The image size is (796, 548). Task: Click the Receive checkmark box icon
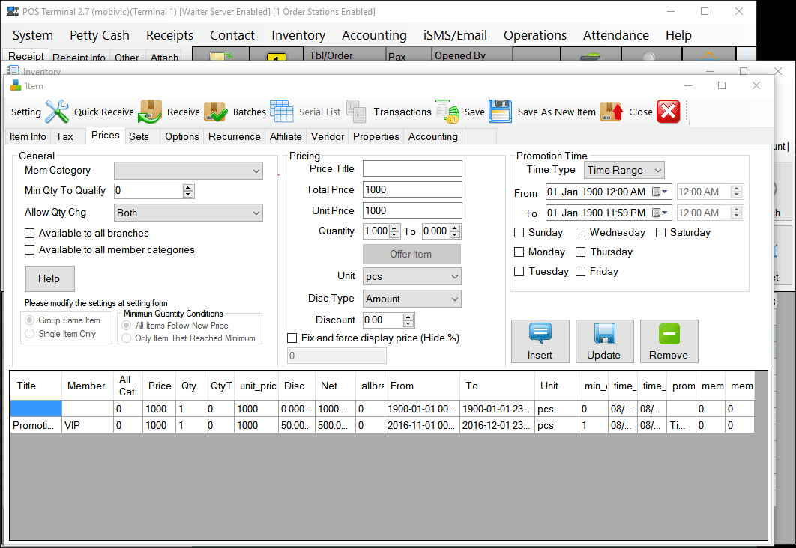216,112
